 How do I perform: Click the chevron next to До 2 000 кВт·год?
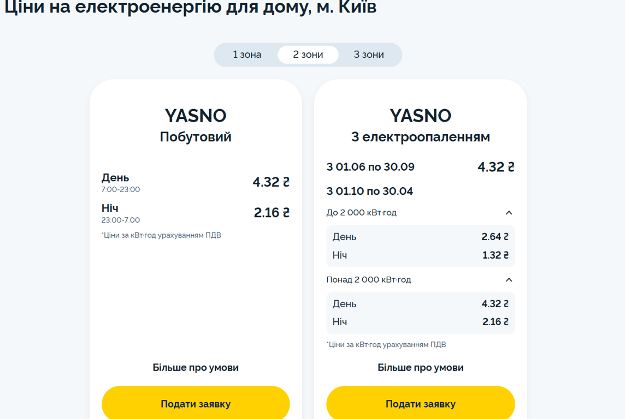pyautogui.click(x=509, y=212)
